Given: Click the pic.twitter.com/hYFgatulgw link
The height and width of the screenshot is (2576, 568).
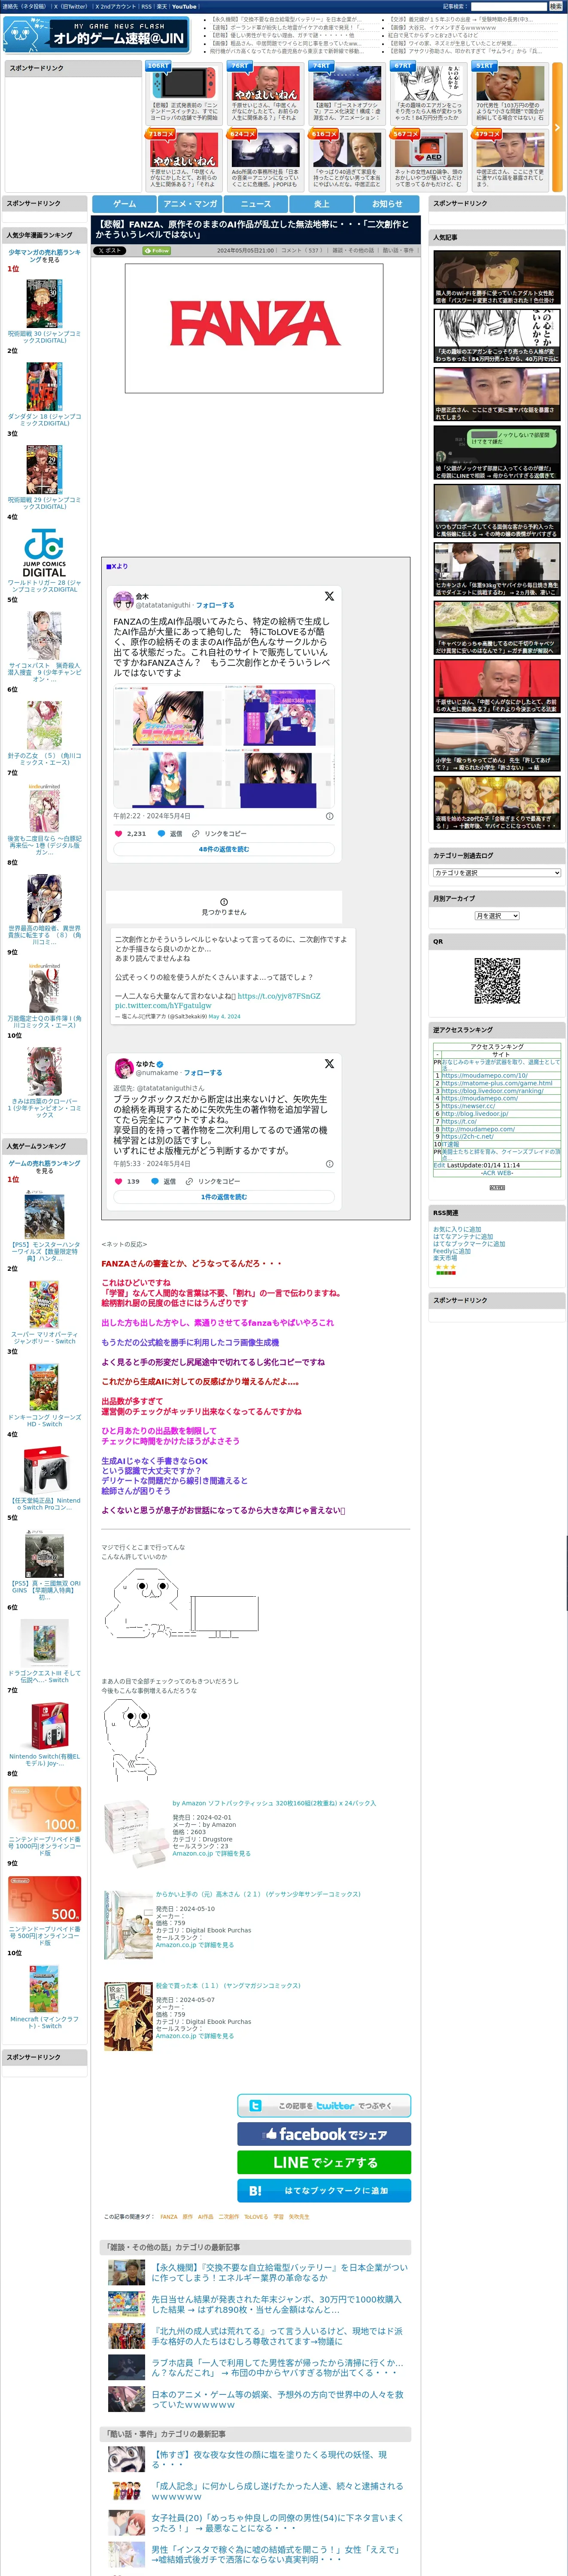Looking at the screenshot, I should click(163, 1005).
